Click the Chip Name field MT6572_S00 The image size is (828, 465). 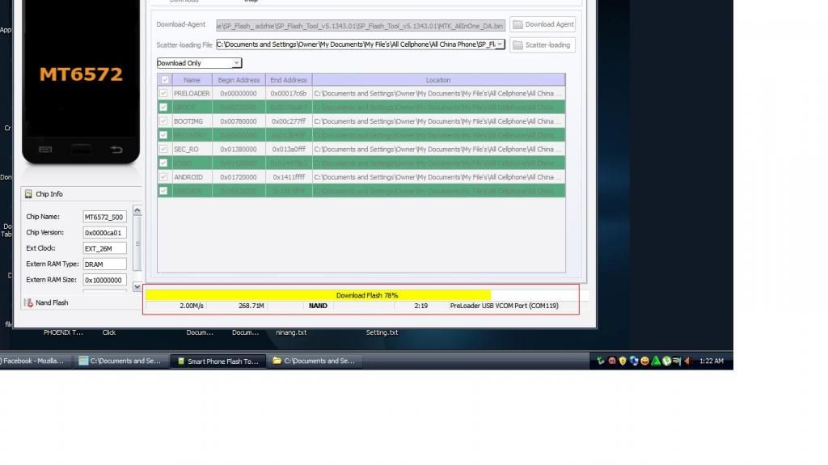[104, 217]
